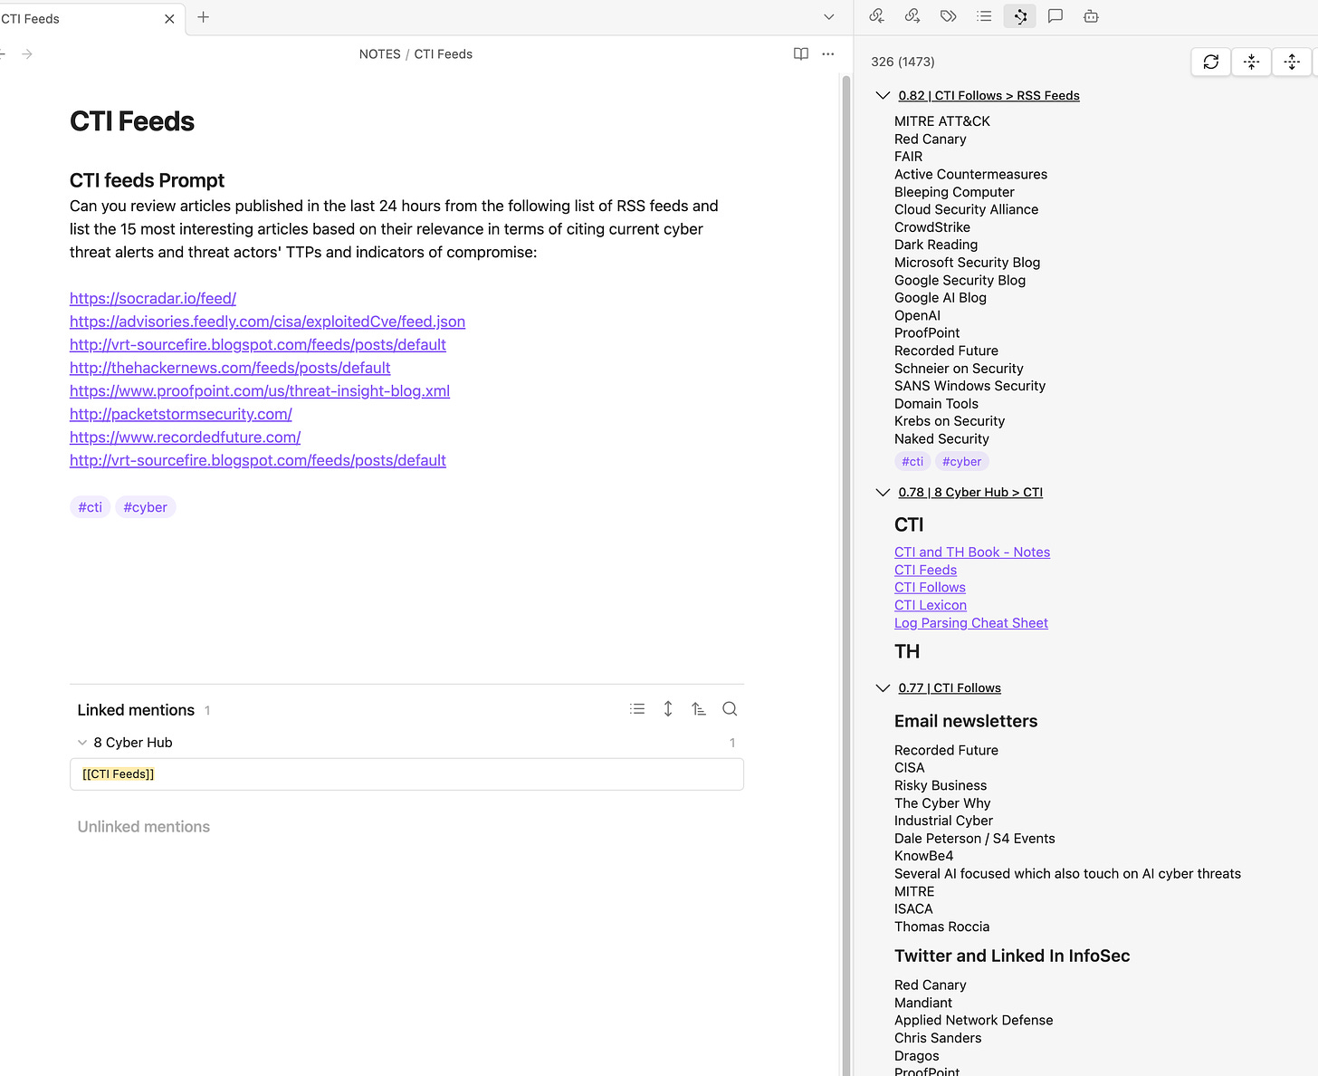Open the CTI and TH Book - Notes link
The width and height of the screenshot is (1318, 1076).
pos(972,552)
